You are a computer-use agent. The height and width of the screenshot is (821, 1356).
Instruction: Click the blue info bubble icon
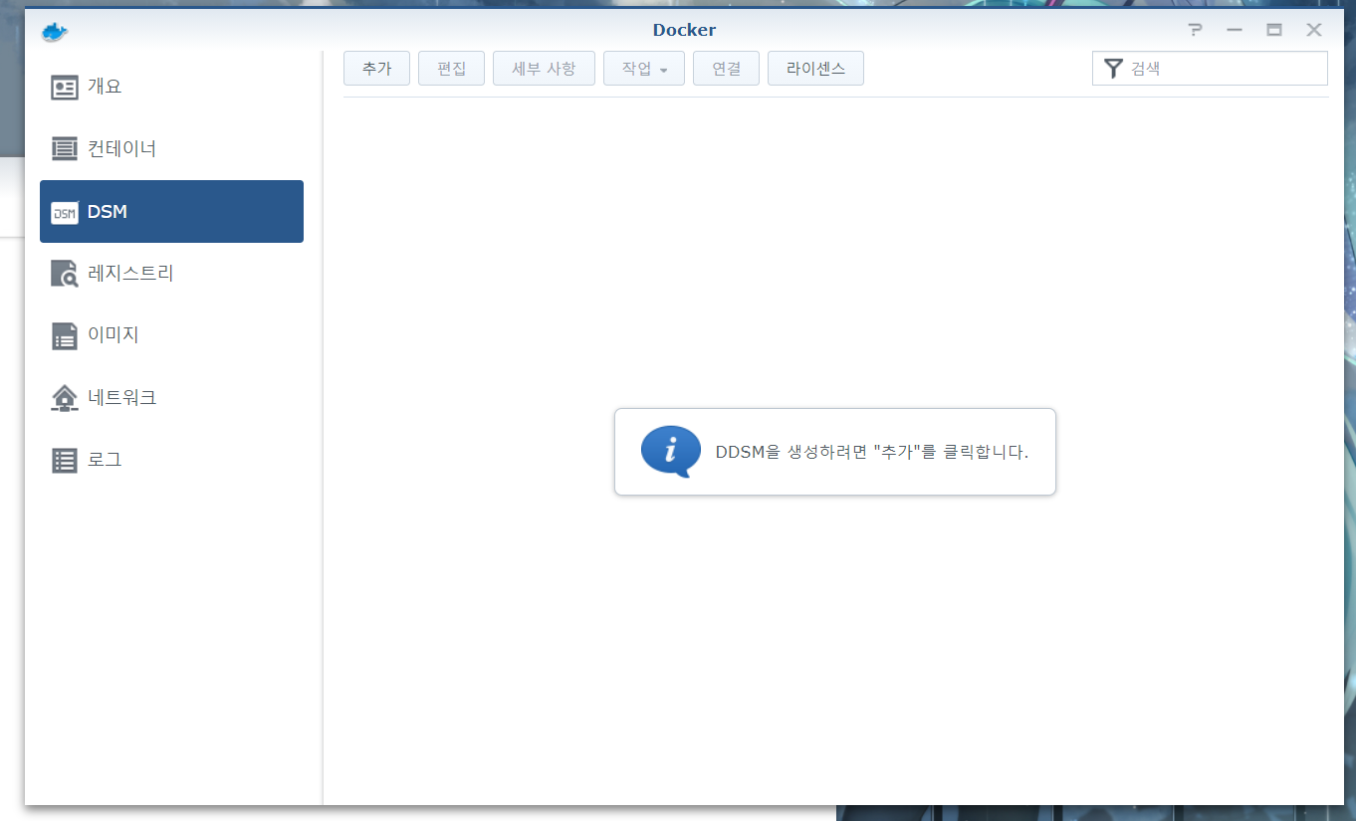(671, 452)
